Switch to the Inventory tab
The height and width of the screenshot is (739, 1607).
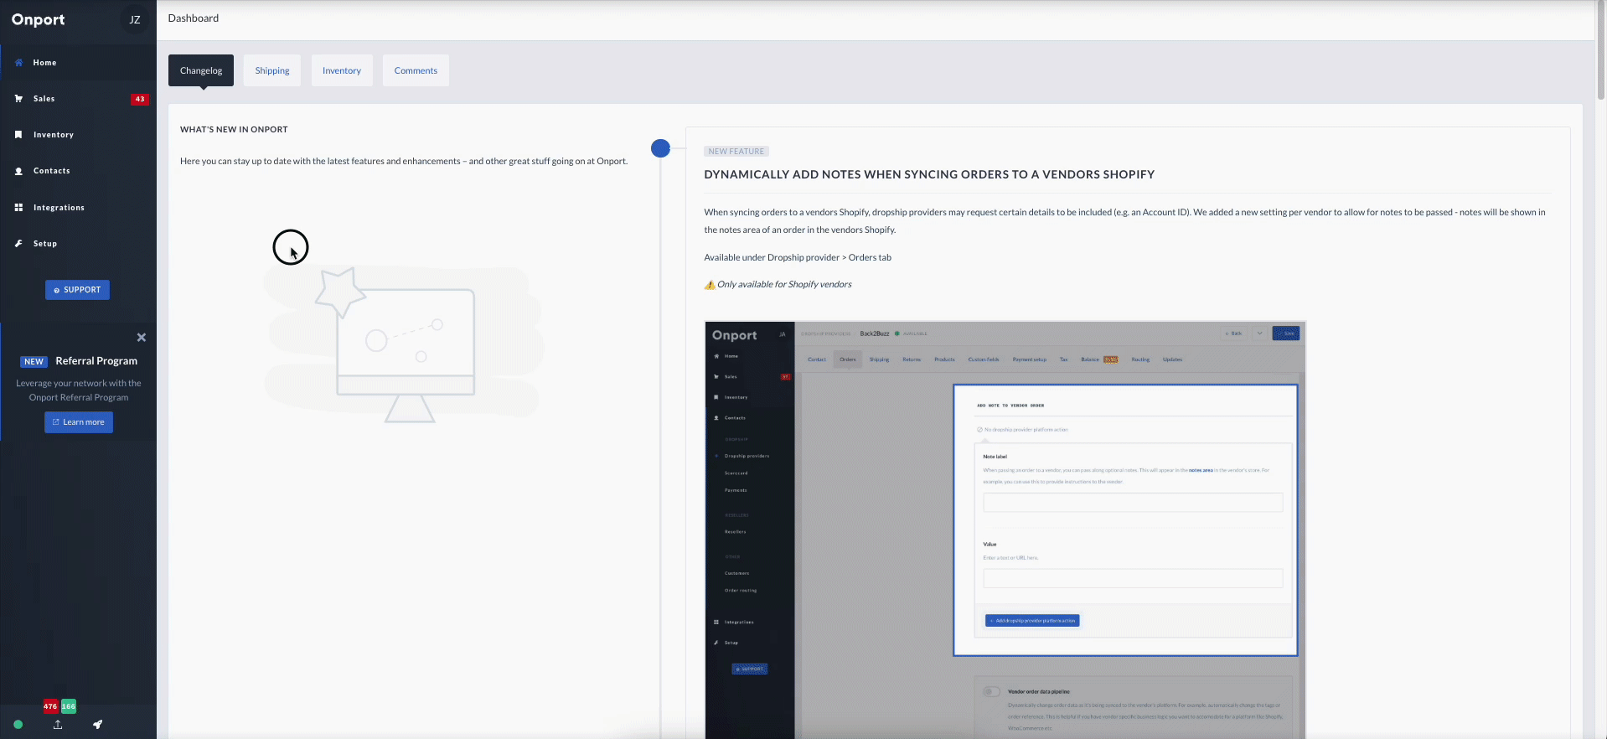point(342,70)
